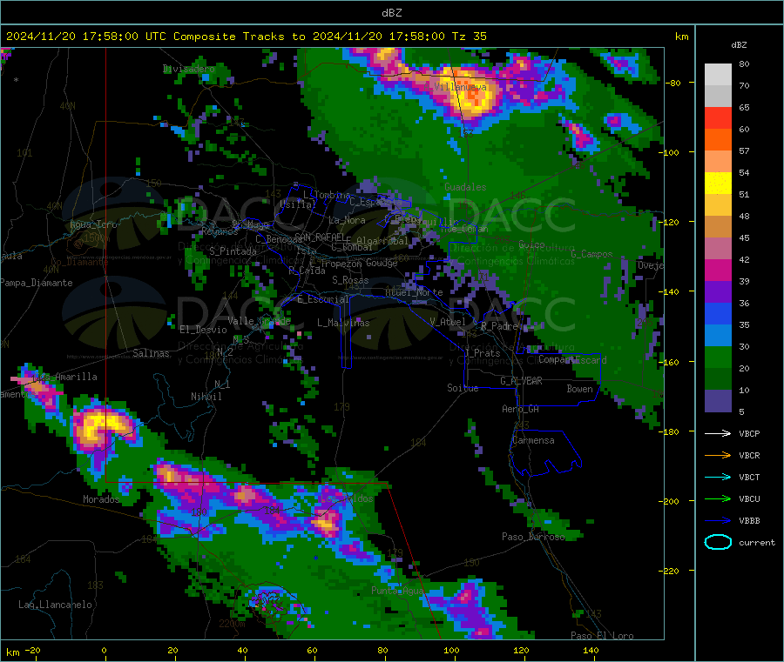
Task: Click the '100' x-axis km tick label
Action: pos(451,651)
